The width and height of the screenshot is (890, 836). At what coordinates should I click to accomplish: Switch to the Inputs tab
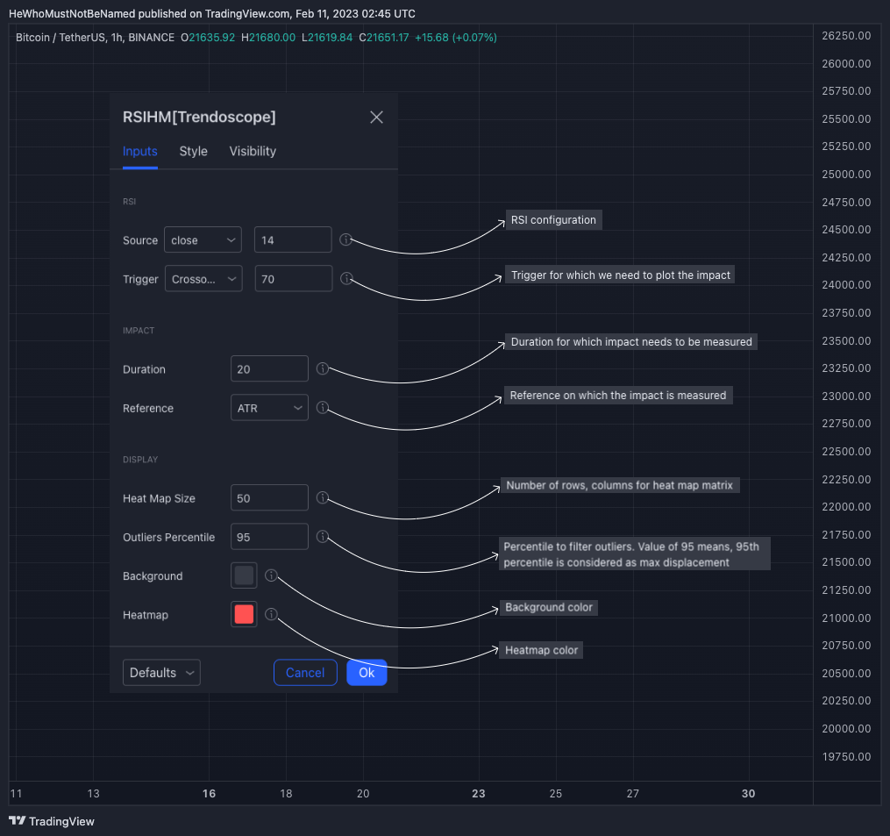139,151
